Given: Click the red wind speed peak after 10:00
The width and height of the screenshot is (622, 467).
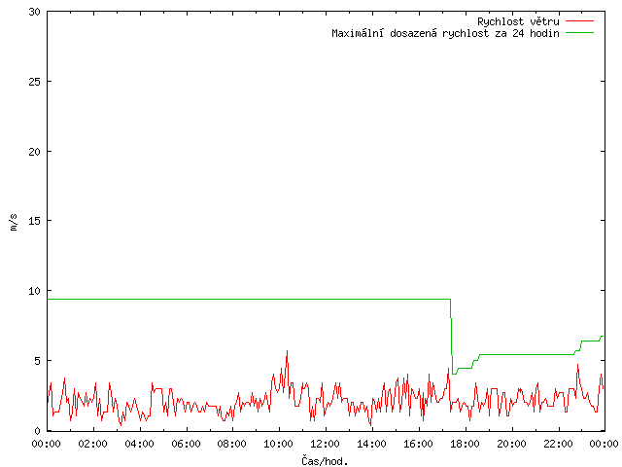Looking at the screenshot, I should coord(288,352).
